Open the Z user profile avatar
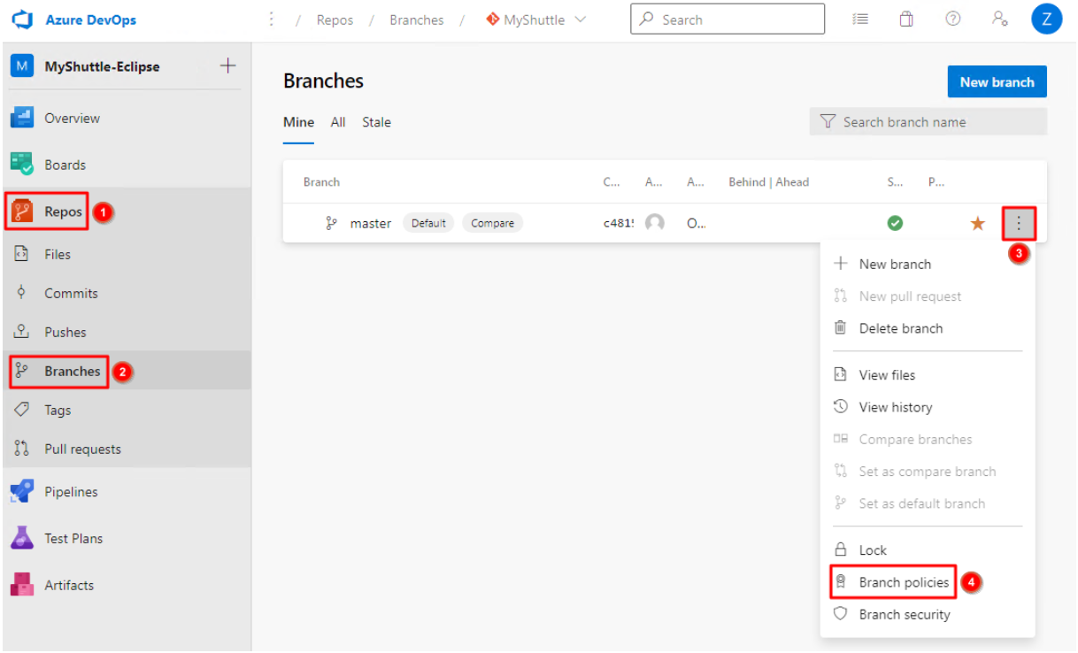The image size is (1078, 653). 1046,19
